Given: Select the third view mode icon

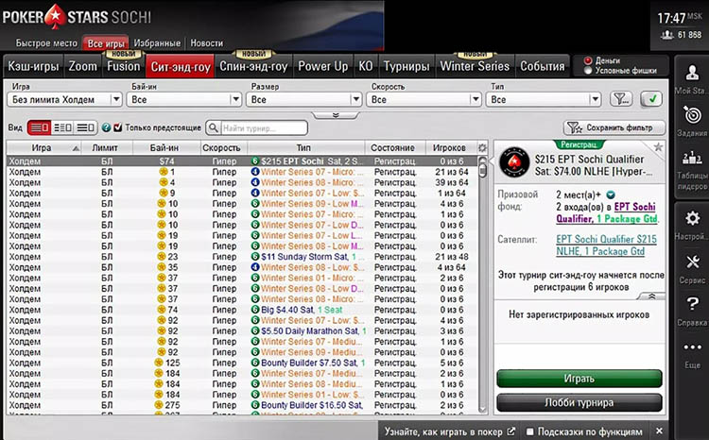Looking at the screenshot, I should (x=85, y=127).
